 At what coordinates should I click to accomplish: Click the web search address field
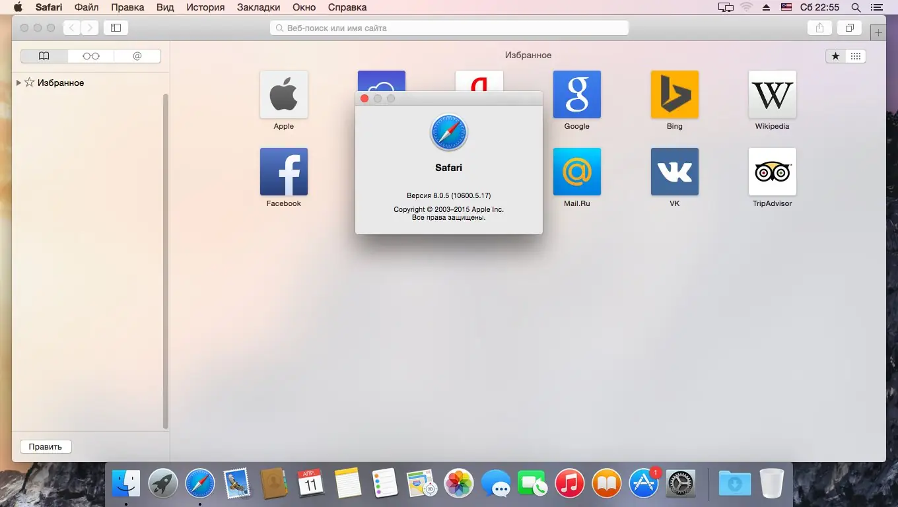449,28
